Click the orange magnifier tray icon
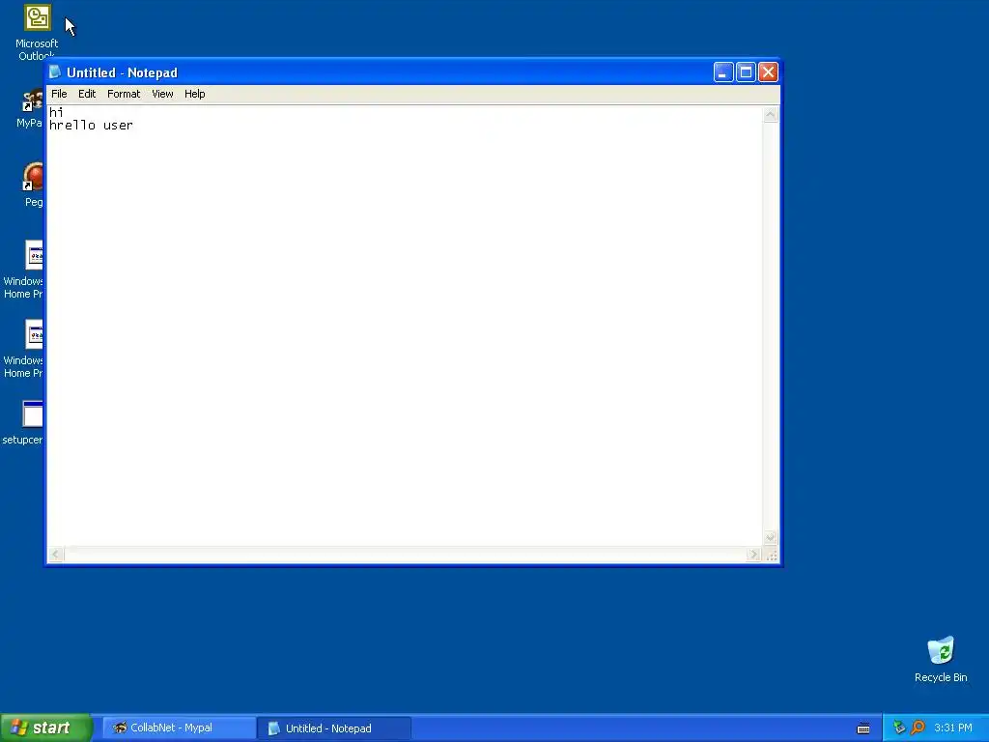The image size is (989, 742). click(918, 728)
